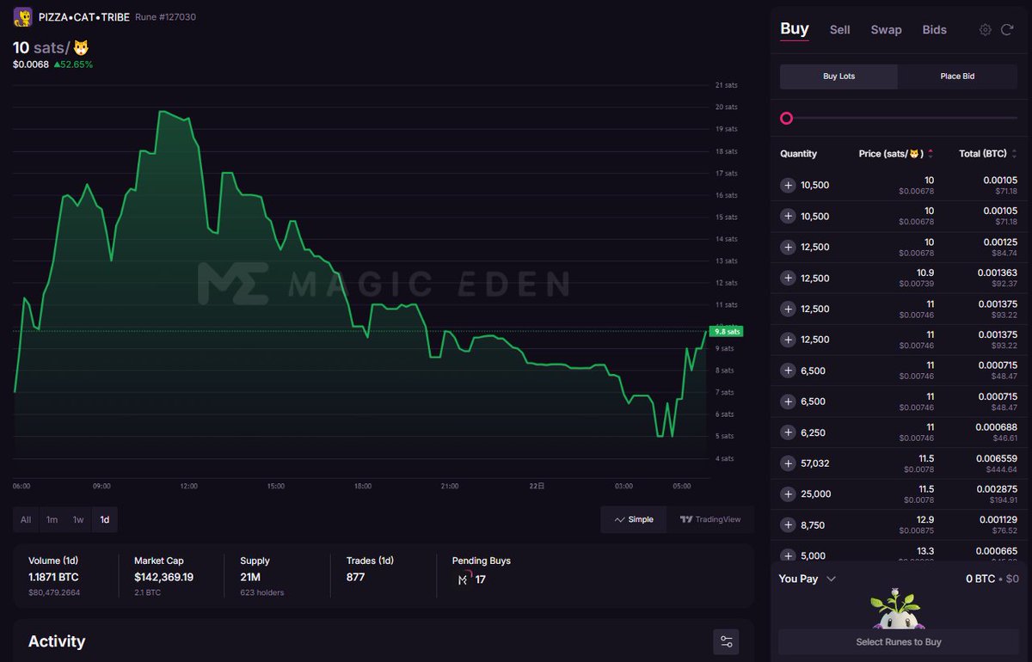Click the Volume (1d) 1.1871 BTC value
Viewport: 1032px width, 662px height.
point(53,577)
